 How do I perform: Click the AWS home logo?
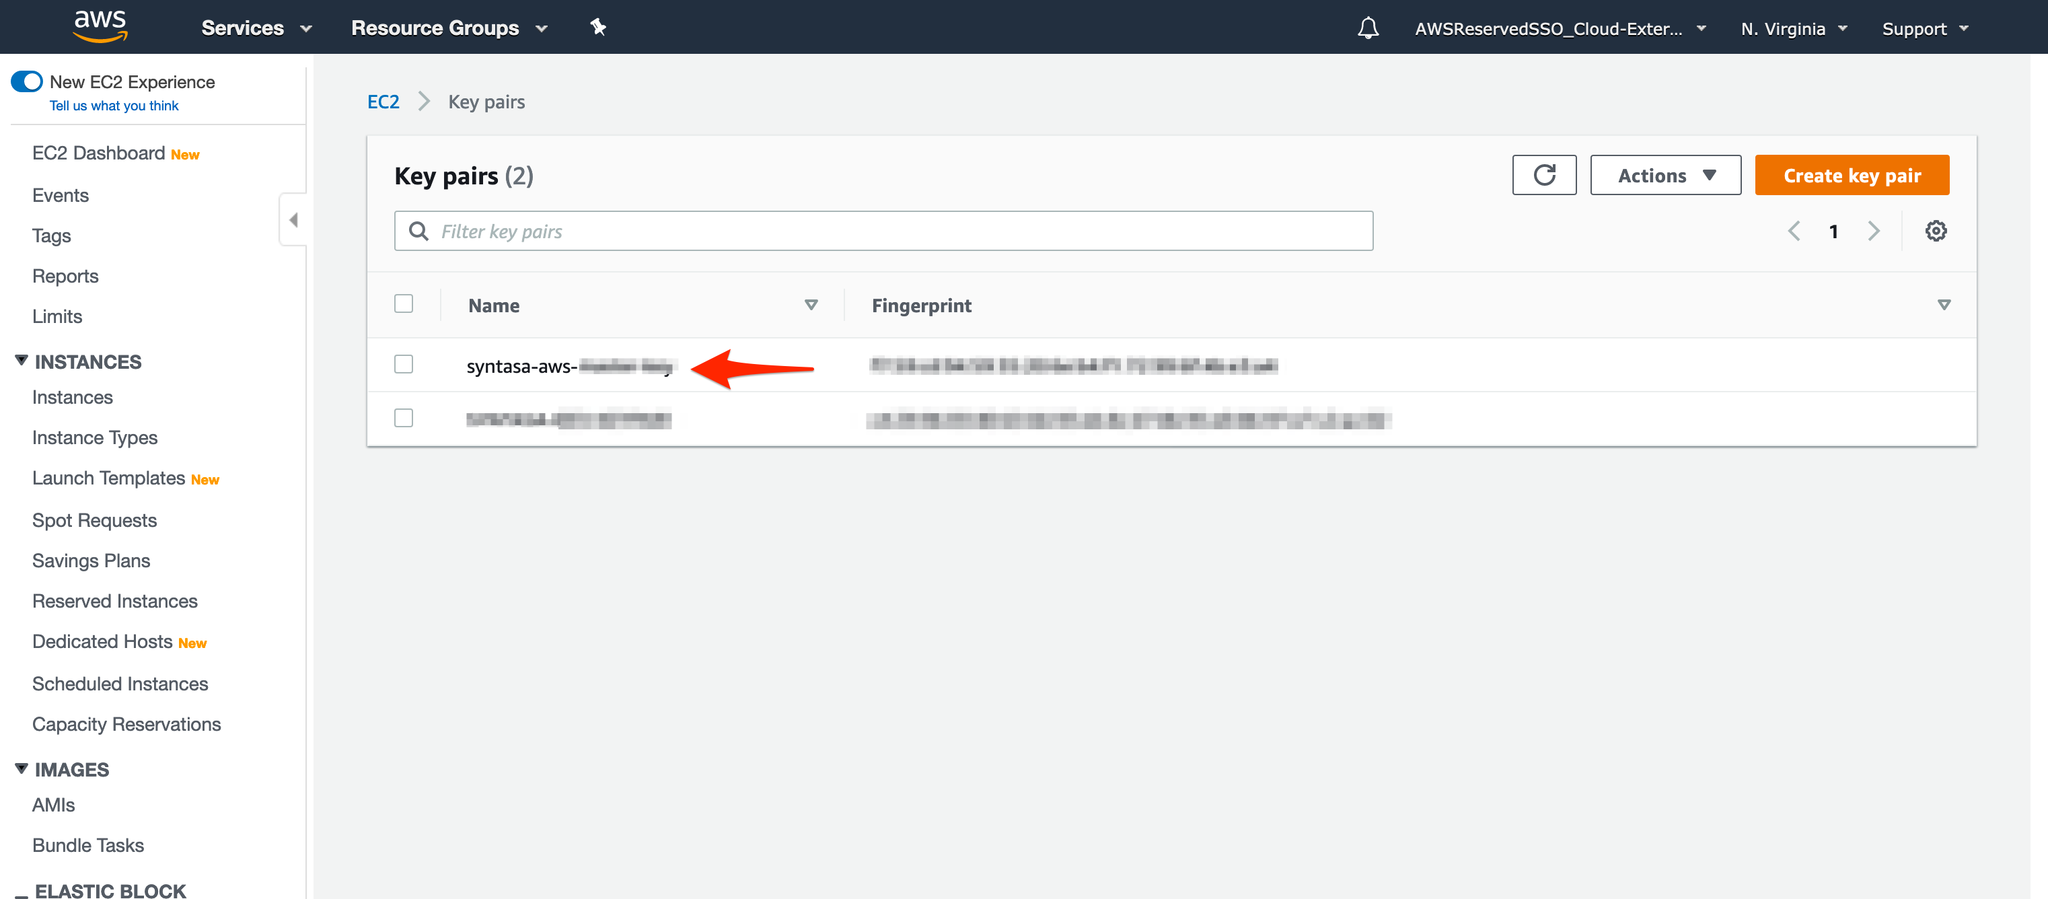tap(100, 26)
